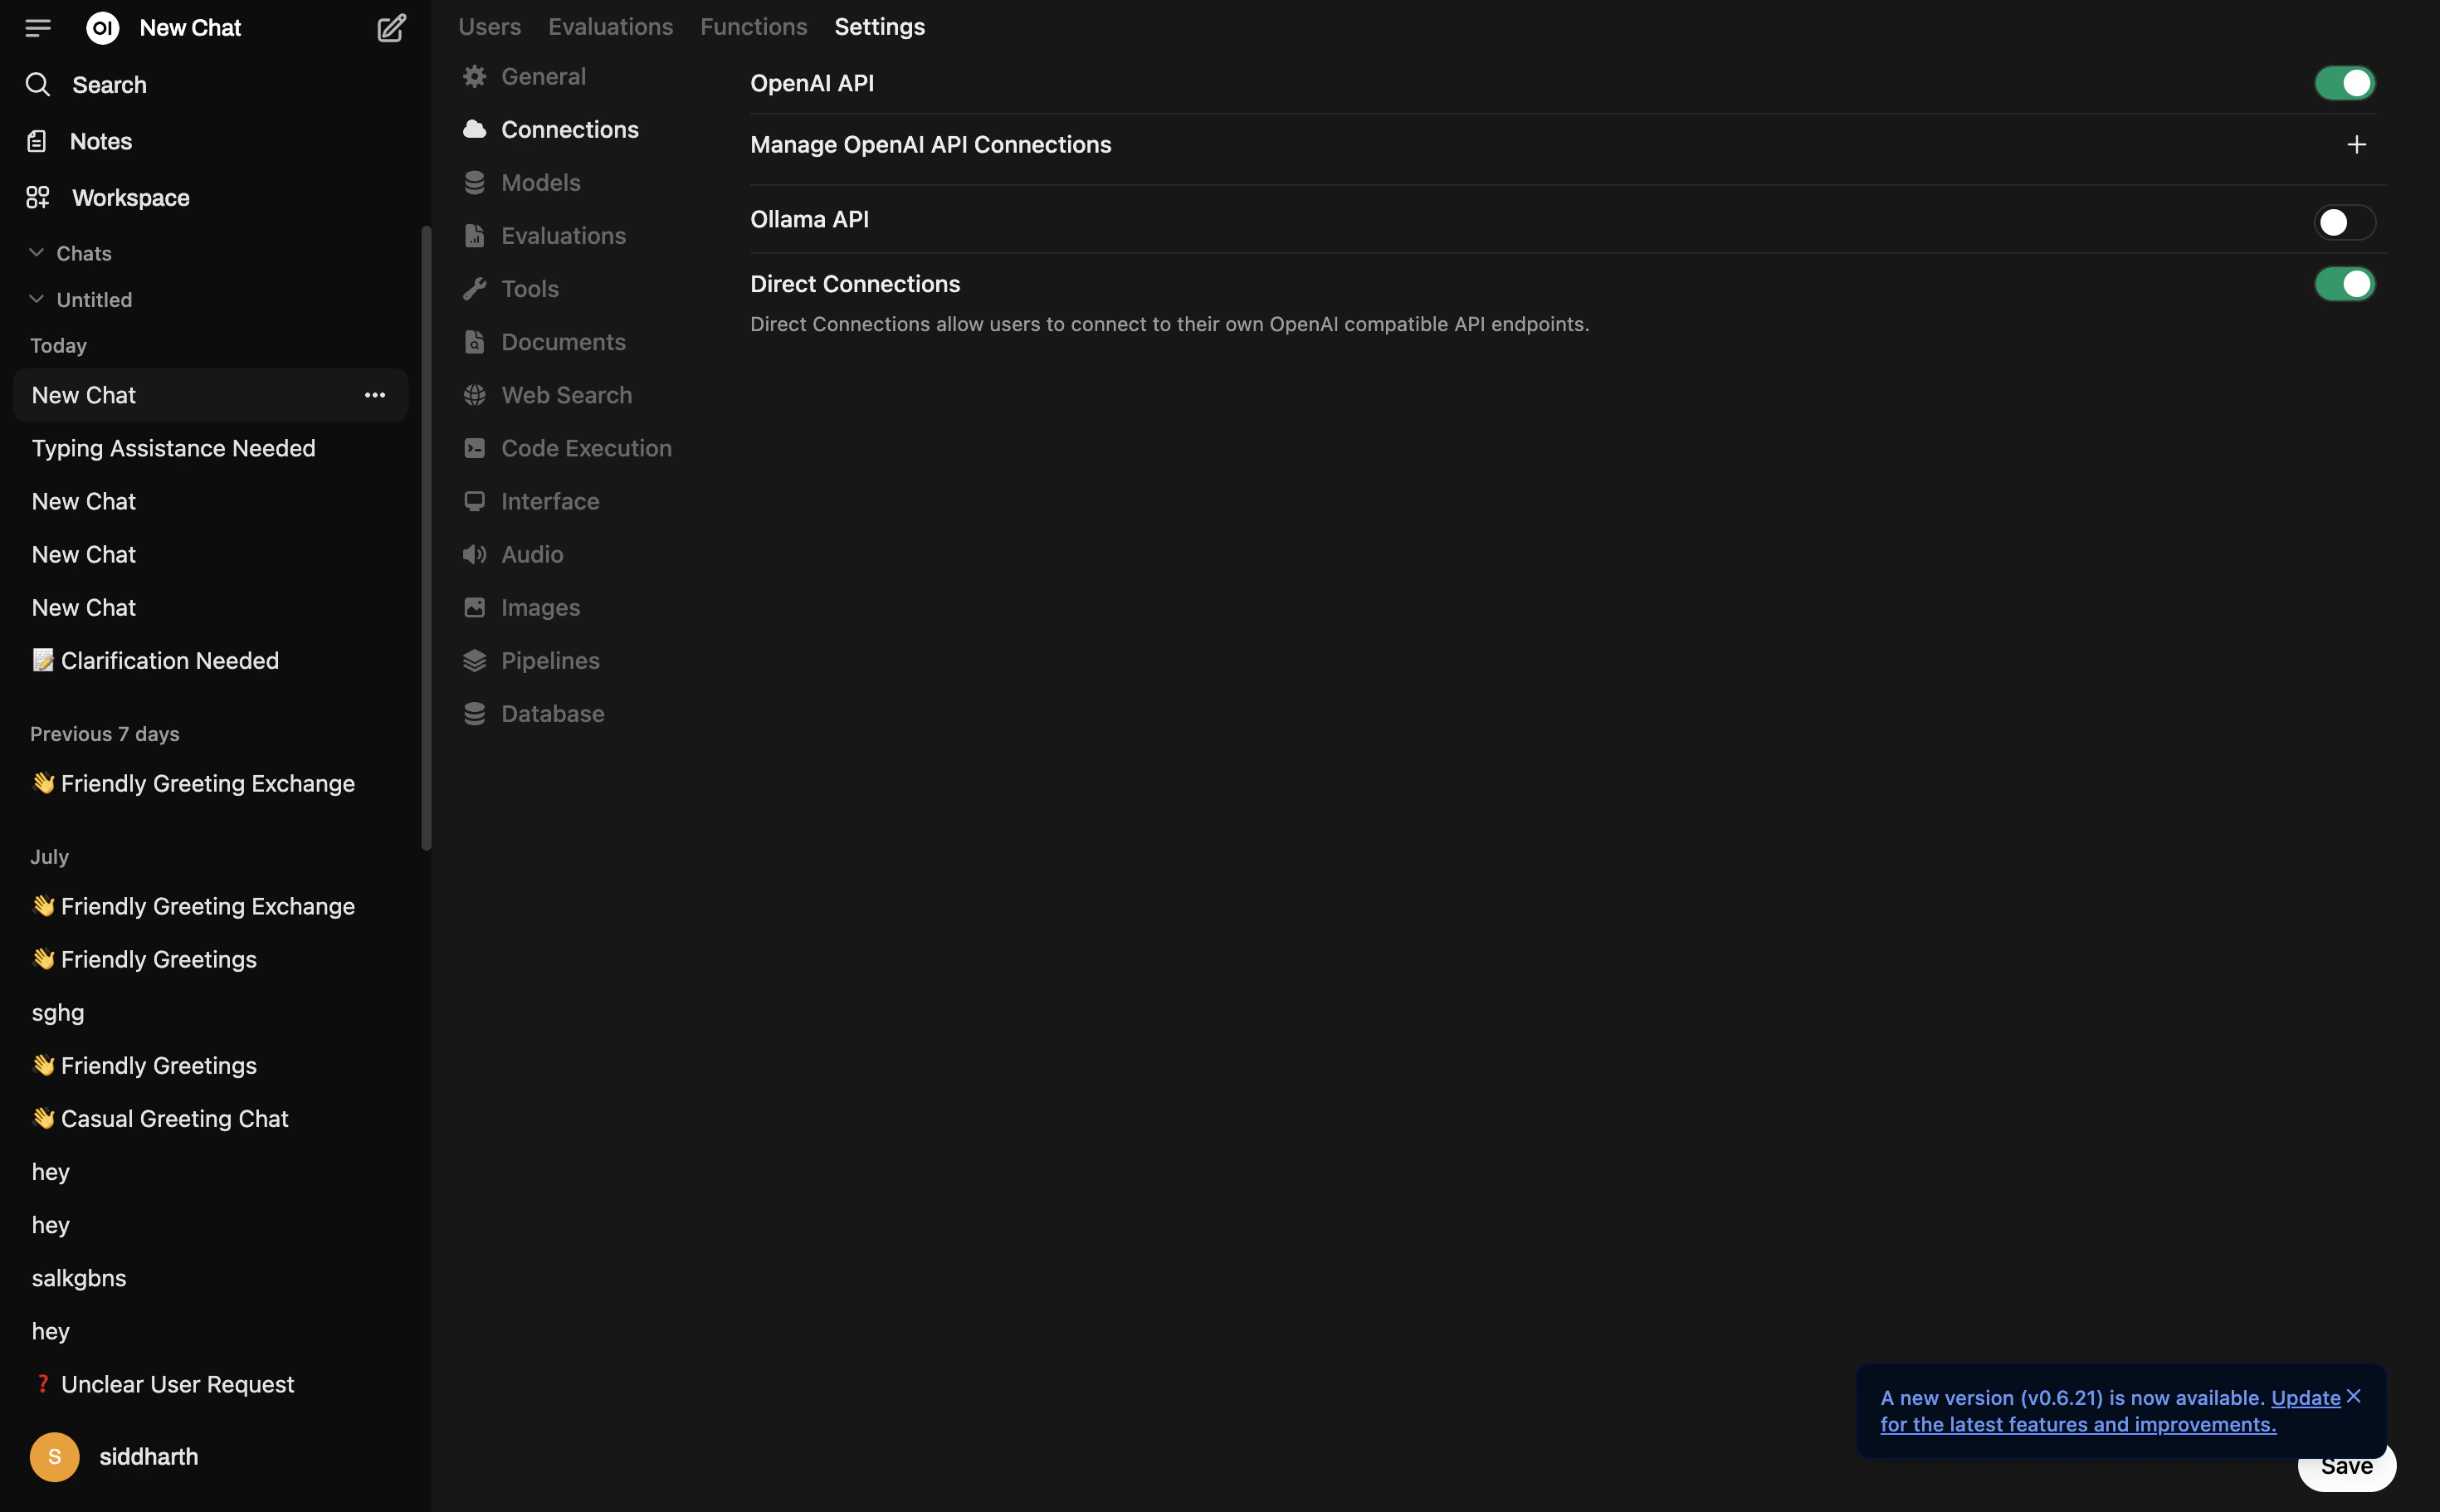Image resolution: width=2440 pixels, height=1512 pixels.
Task: Click the sidebar chat list scrollbar
Action: coord(426,538)
